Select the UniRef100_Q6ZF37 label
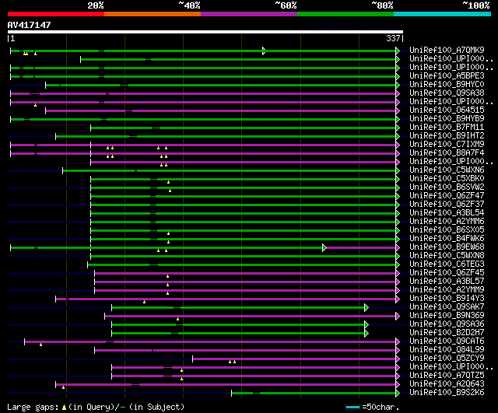The width and height of the screenshot is (498, 413). [x=447, y=204]
